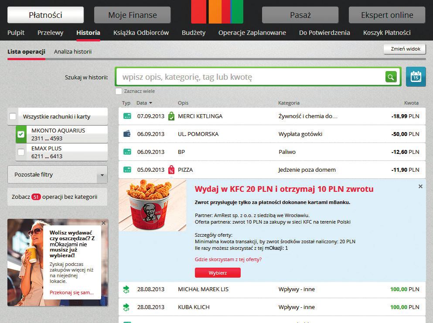Open the MICHAŁ MAREK LIS transaction
Image resolution: width=433 pixels, height=323 pixels.
(272, 289)
